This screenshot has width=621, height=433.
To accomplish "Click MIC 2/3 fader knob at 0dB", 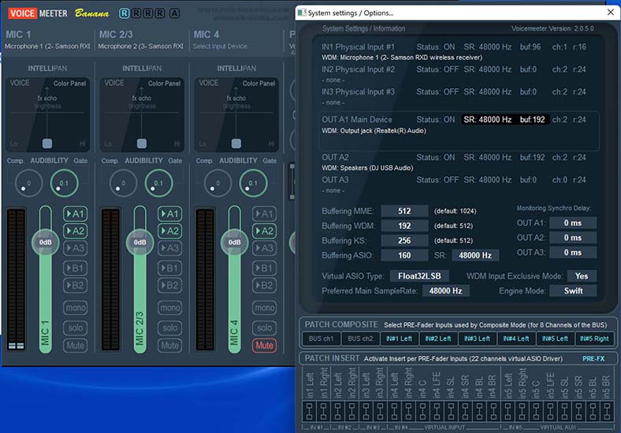I will [x=139, y=242].
